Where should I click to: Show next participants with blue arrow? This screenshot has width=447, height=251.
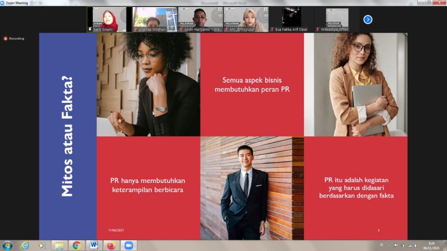pyautogui.click(x=368, y=19)
